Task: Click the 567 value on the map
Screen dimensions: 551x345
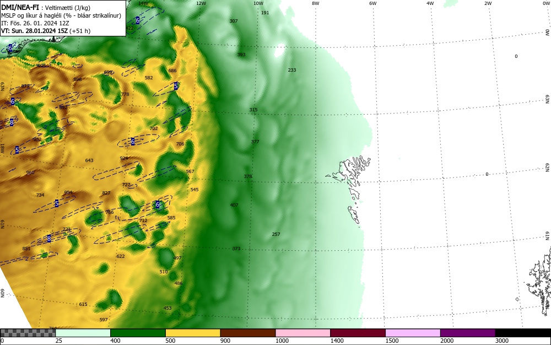Action: (x=190, y=172)
